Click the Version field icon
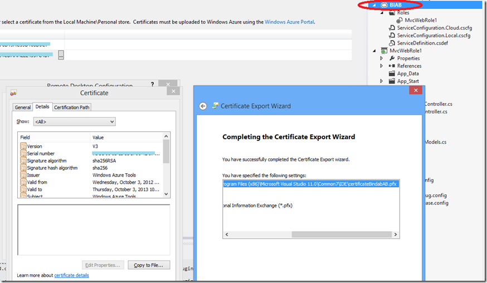The image size is (487, 283). click(x=23, y=146)
